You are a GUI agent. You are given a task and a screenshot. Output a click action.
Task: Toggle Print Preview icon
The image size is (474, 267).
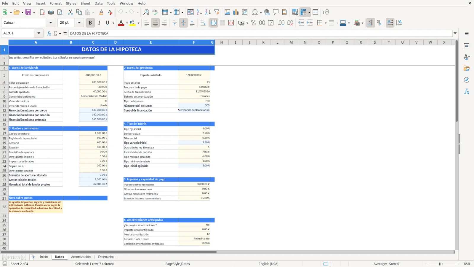60,12
